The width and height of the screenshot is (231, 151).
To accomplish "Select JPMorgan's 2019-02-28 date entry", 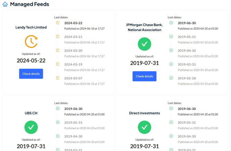I will (x=187, y=78).
